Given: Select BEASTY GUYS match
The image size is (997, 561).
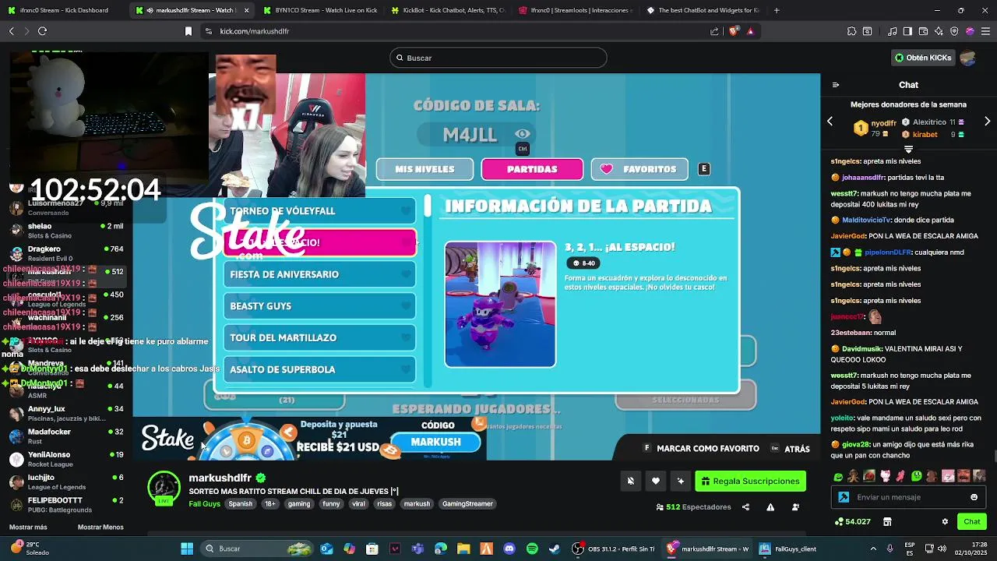Looking at the screenshot, I should (x=319, y=306).
